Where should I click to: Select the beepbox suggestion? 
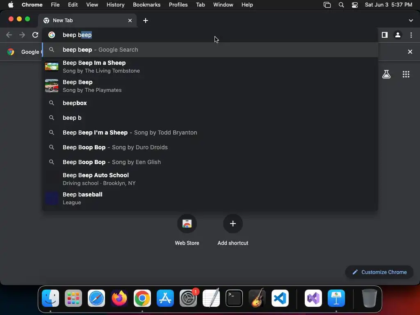point(210,103)
